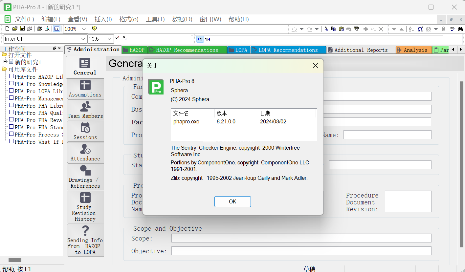Image resolution: width=465 pixels, height=272 pixels.
Task: Click the binoculars Find icon
Action: click(x=460, y=29)
